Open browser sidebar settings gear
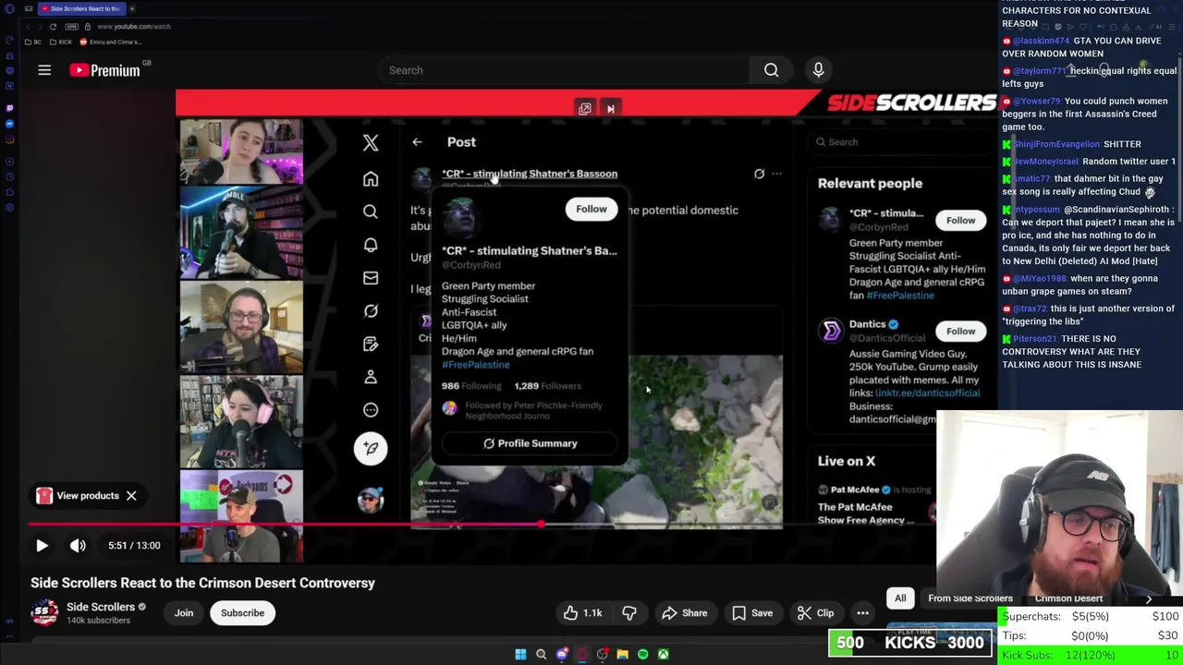1183x665 pixels. [9, 207]
